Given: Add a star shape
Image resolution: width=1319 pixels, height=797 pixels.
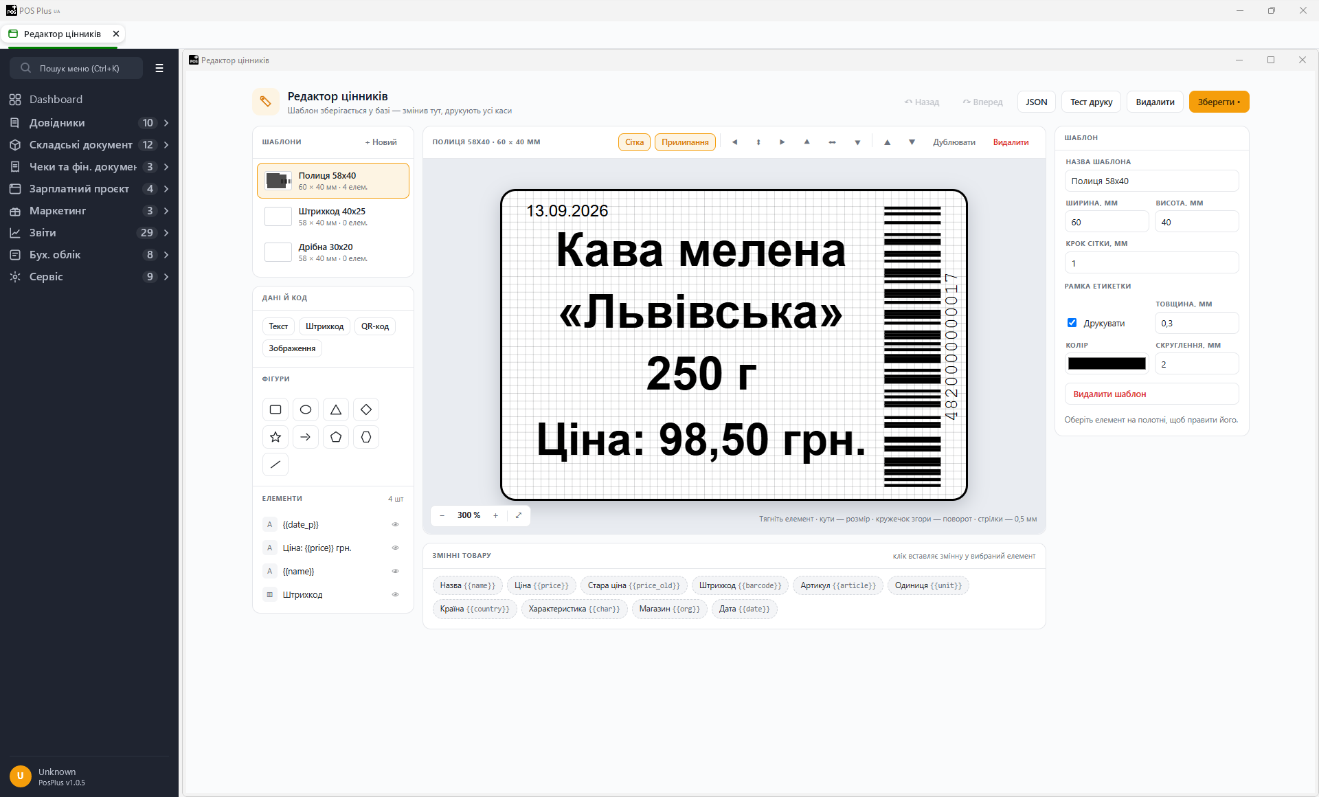Looking at the screenshot, I should point(275,437).
